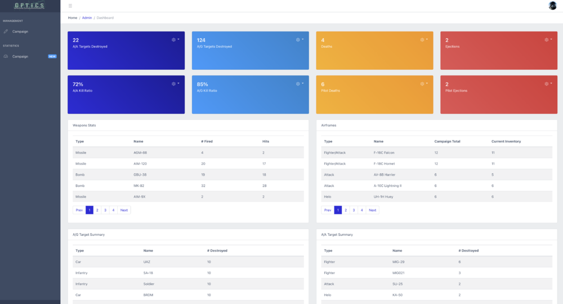Viewport: 563px width, 304px height.
Task: Click the F-16C Falcon airframe name
Action: 384,153
